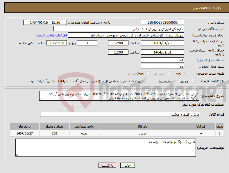
Task: Click the unit cell تخته
Action: [84, 133]
